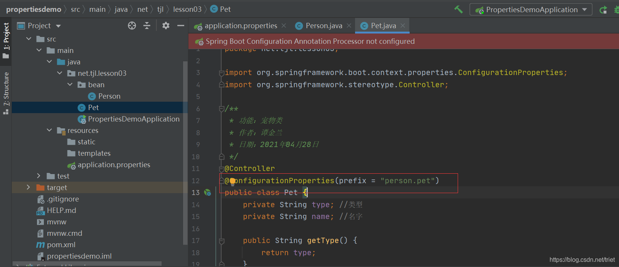Collapse the Javadoc comment fold marker on line 6
The image size is (619, 267).
click(x=221, y=109)
